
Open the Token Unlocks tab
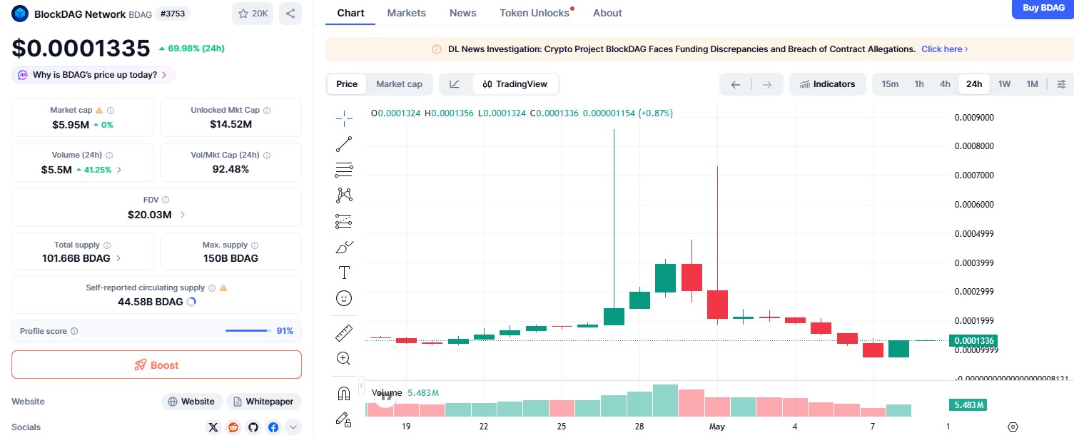[535, 13]
